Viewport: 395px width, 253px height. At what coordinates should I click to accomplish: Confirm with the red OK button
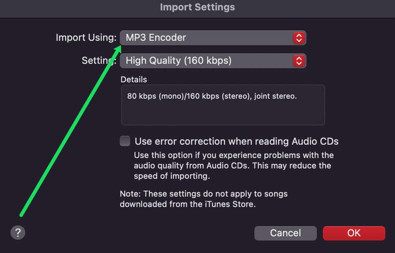(354, 233)
